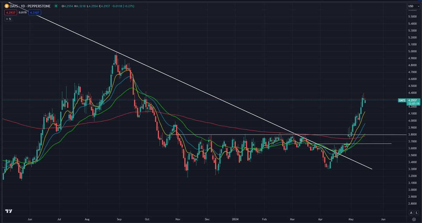The height and width of the screenshot is (223, 422).
Task: Click PEPPERSTONE broker name in chart legend
Action: coord(39,6)
